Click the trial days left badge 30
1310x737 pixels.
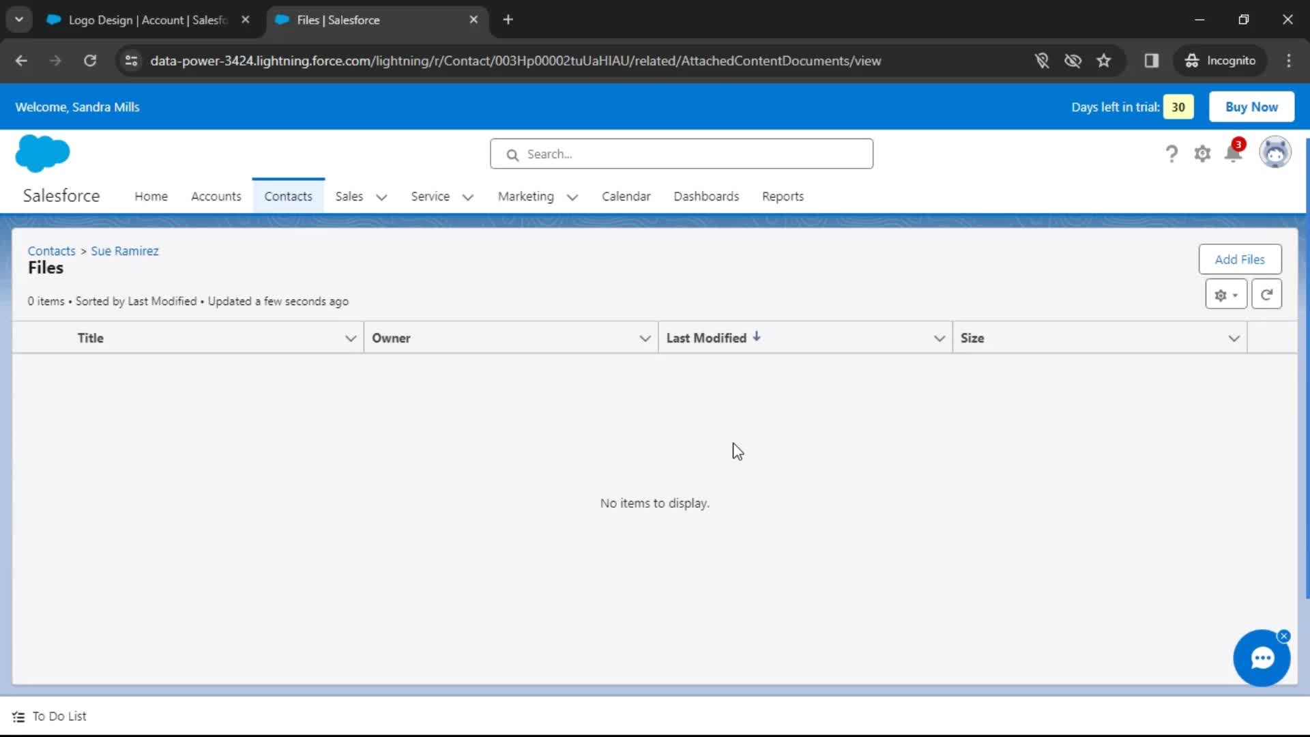(1178, 107)
